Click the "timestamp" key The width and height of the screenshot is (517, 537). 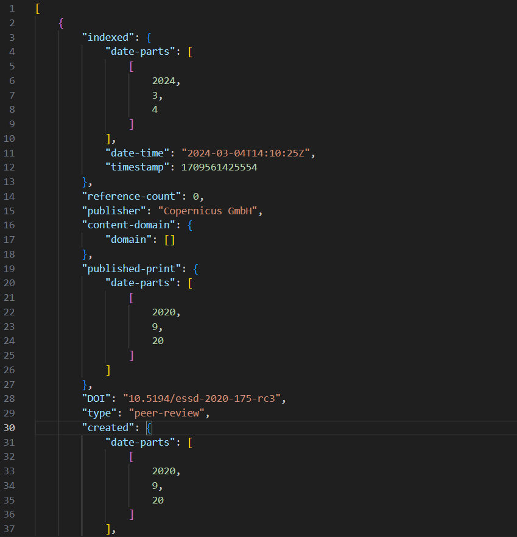138,167
